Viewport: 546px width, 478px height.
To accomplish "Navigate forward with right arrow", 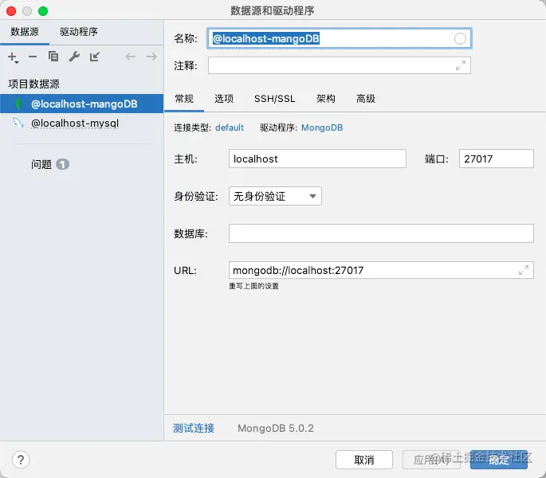I will click(151, 57).
